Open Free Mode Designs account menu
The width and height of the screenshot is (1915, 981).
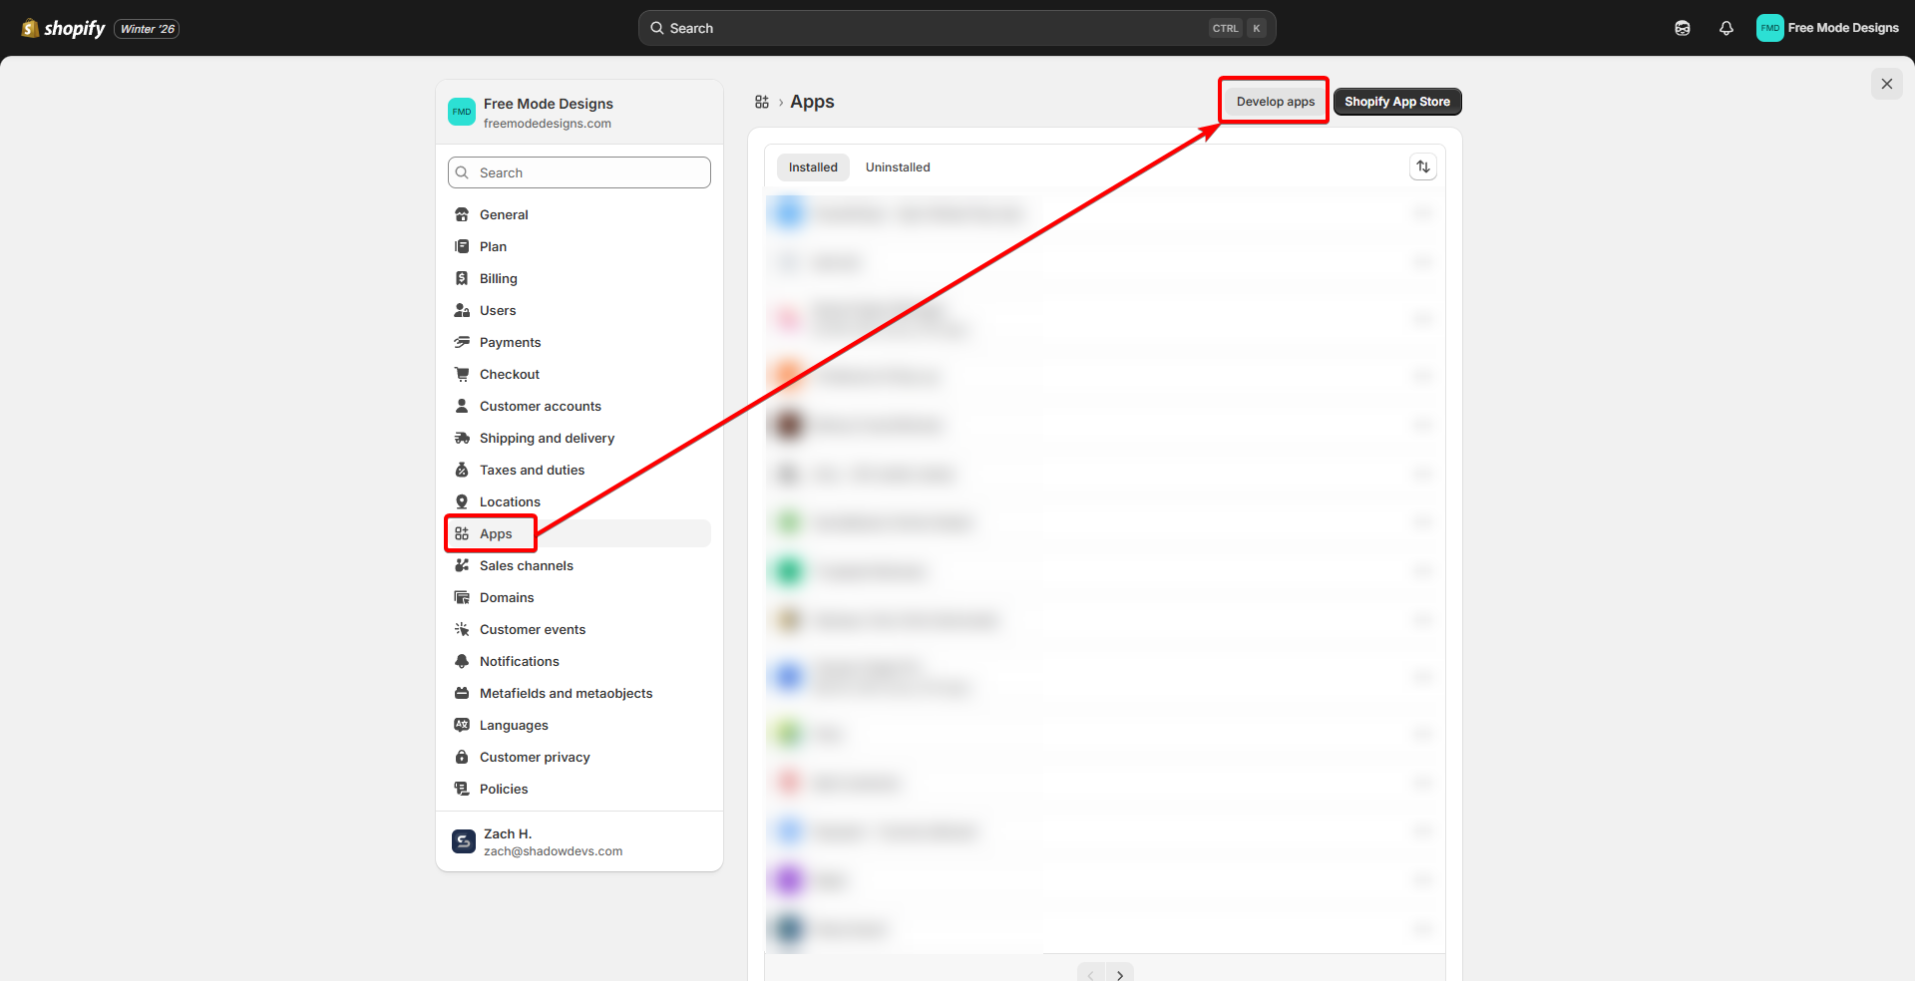pyautogui.click(x=1827, y=28)
